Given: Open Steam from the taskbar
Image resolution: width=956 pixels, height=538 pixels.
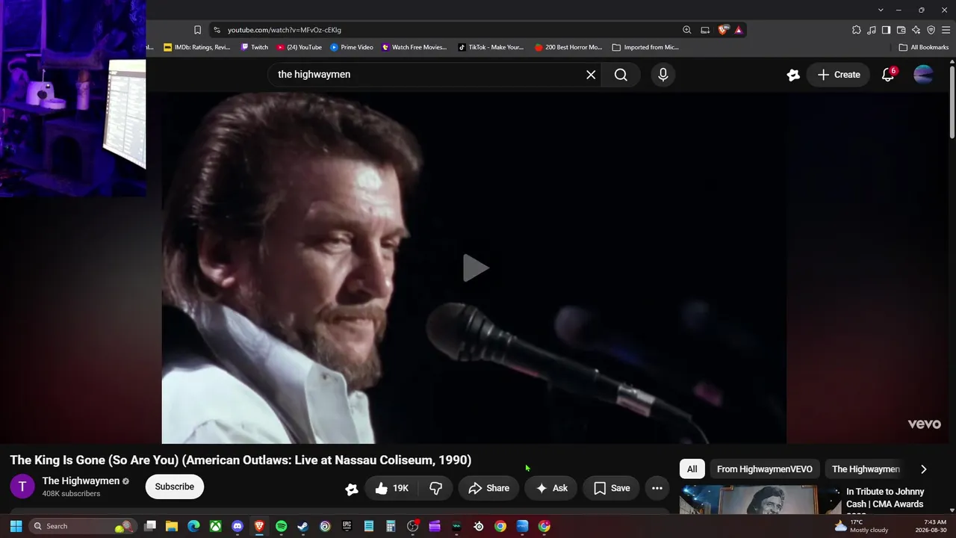Looking at the screenshot, I should pos(302,526).
